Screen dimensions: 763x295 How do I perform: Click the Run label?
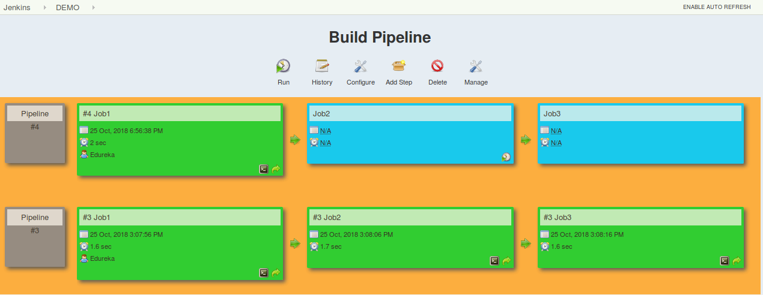[284, 82]
